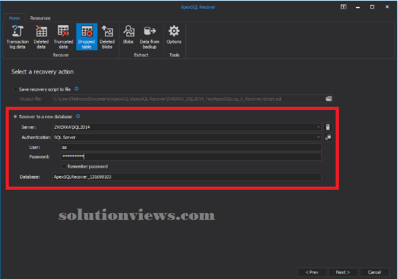Open the Deleted blobs recovery tool
The width and height of the screenshot is (398, 279).
tap(107, 37)
